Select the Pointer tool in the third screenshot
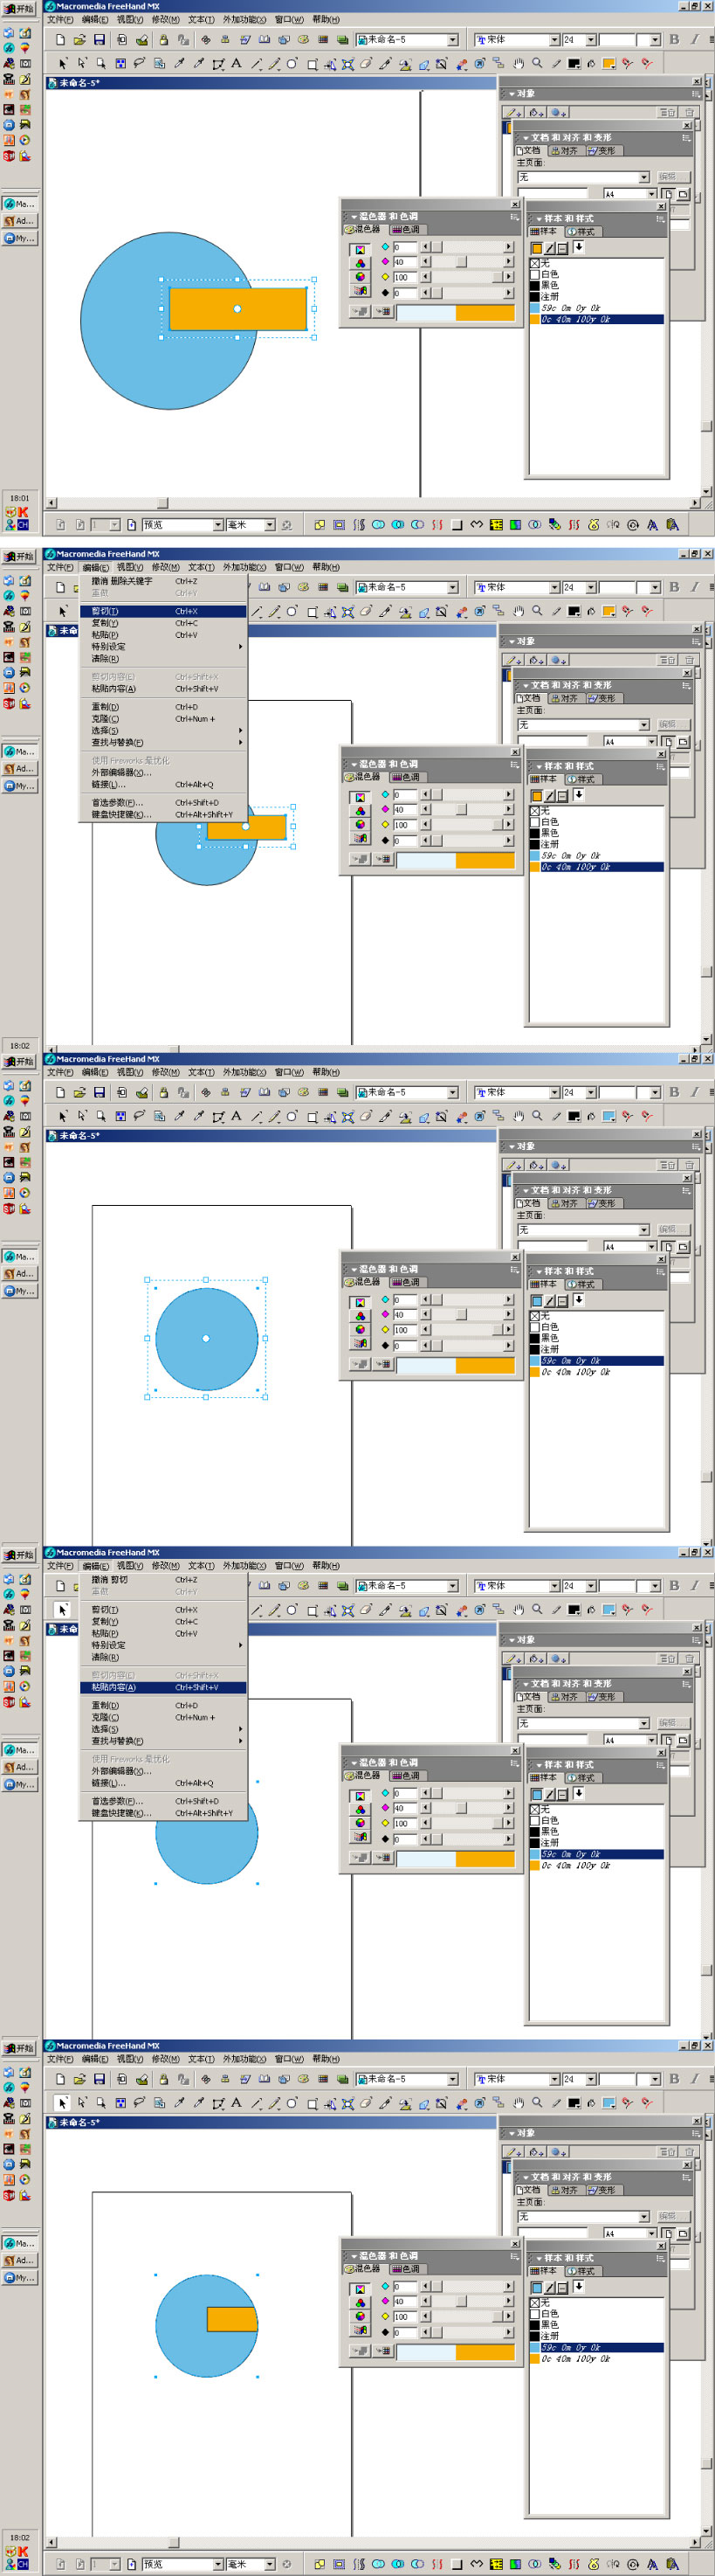The image size is (715, 2576). (x=62, y=1117)
